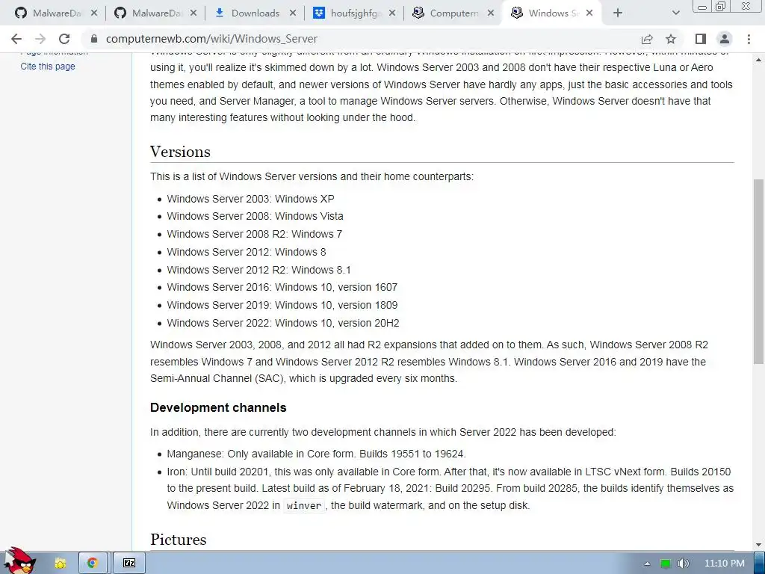Close the second MalwareDa tab
This screenshot has height=574, width=765.
[193, 13]
